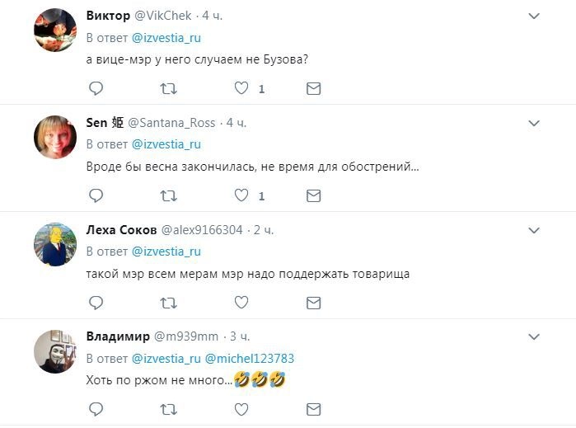This screenshot has width=576, height=428.
Task: Reply to Леха Соков's tweet
Action: (96, 303)
